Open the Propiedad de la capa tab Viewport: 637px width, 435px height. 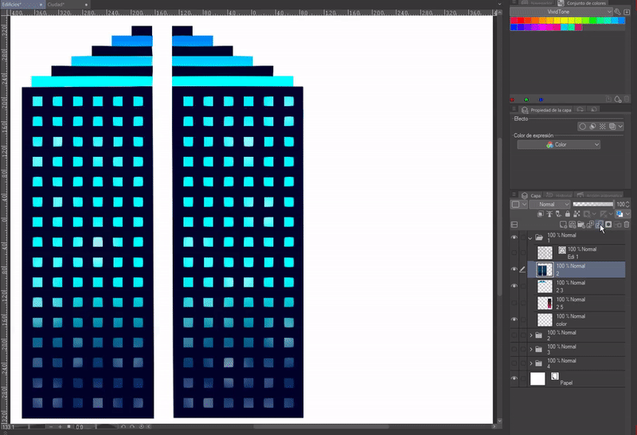click(547, 110)
